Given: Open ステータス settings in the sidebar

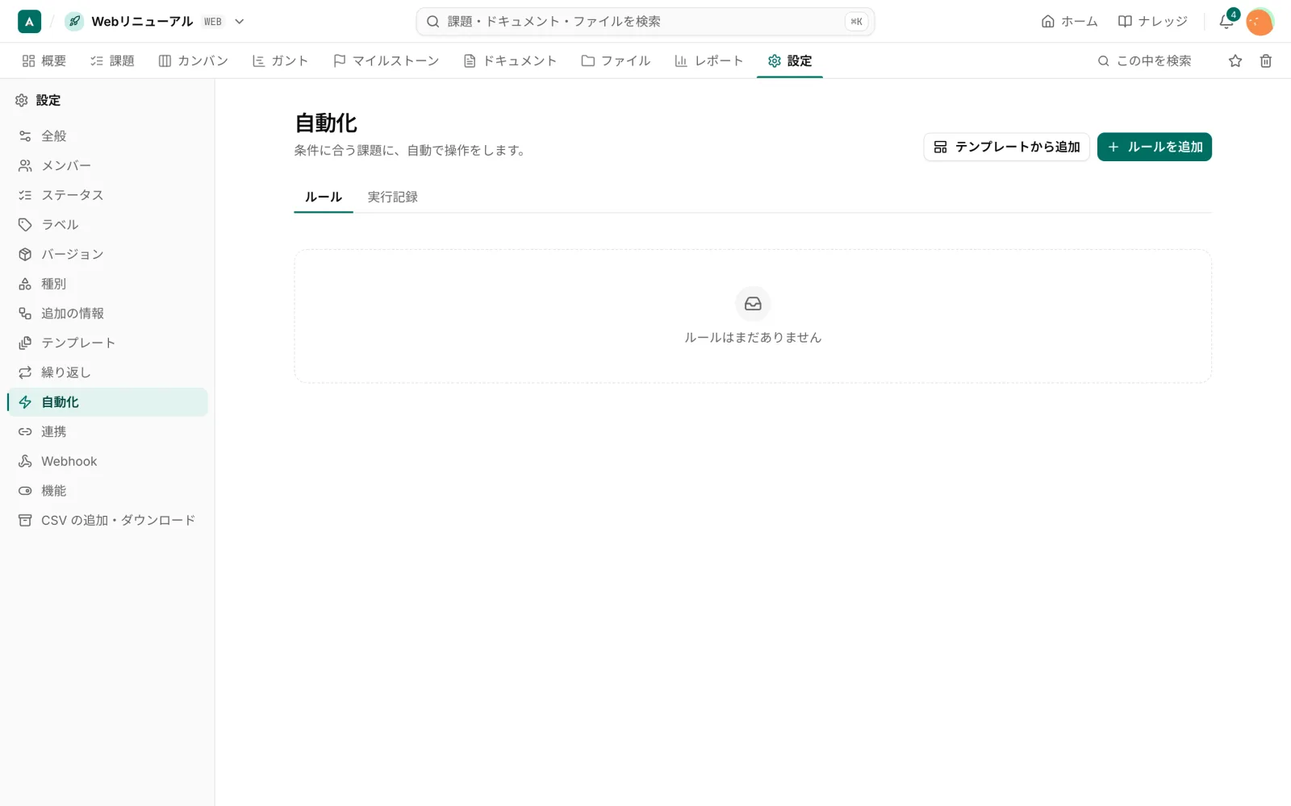Looking at the screenshot, I should (107, 195).
